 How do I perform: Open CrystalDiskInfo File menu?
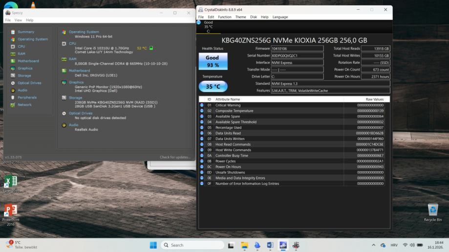pyautogui.click(x=201, y=17)
